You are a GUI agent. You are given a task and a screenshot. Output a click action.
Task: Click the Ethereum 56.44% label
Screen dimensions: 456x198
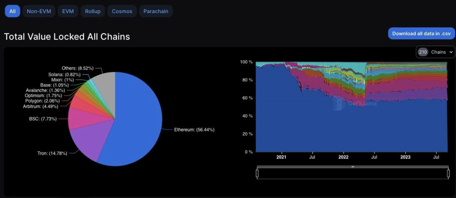pyautogui.click(x=194, y=130)
